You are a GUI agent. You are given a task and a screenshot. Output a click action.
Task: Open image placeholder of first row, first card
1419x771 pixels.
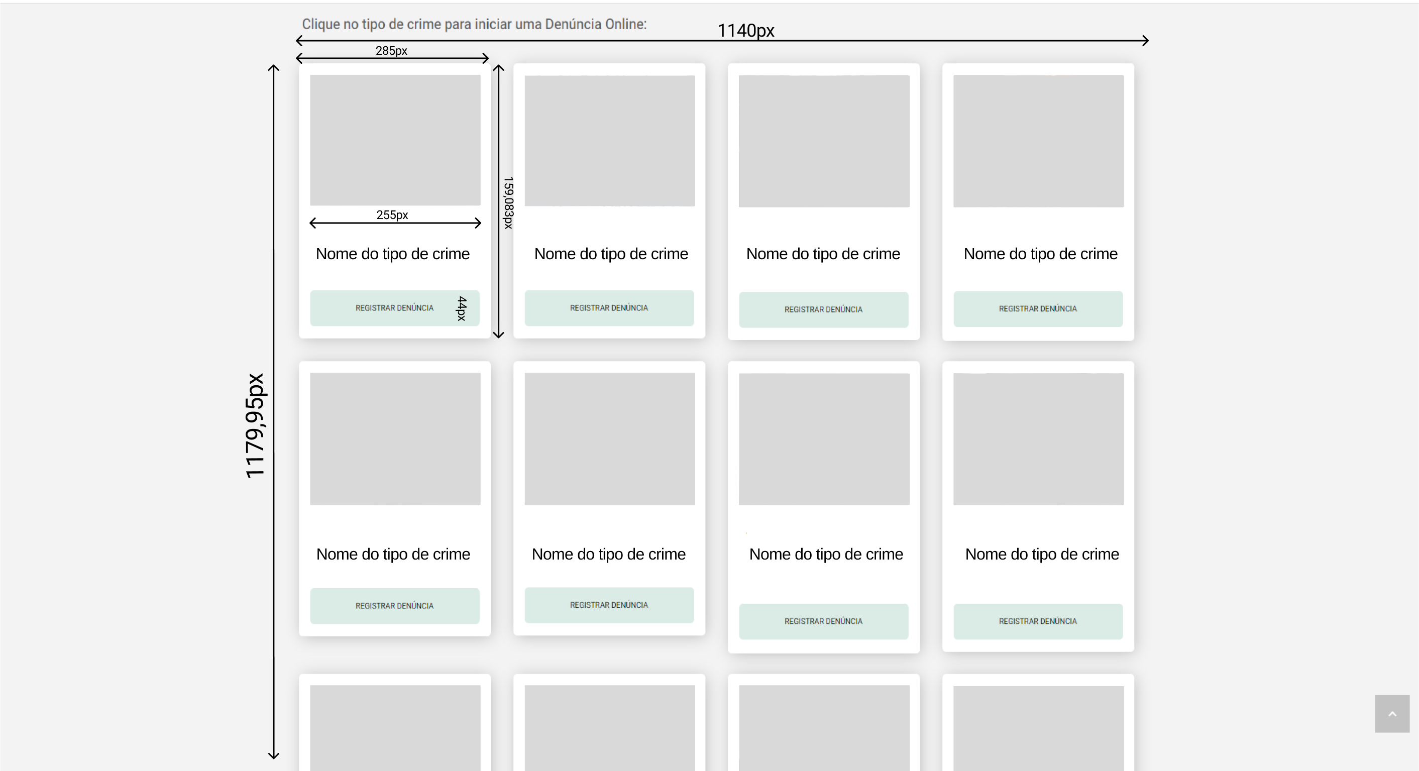click(395, 140)
